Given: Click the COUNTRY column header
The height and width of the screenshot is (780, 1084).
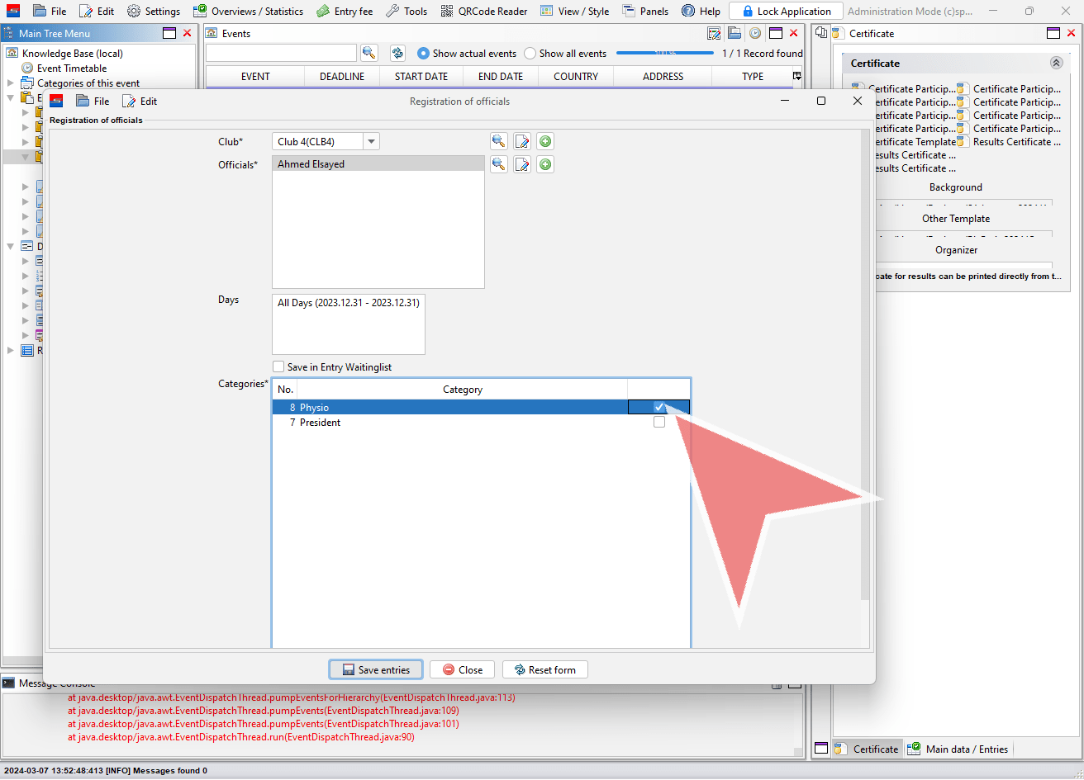Looking at the screenshot, I should tap(576, 76).
